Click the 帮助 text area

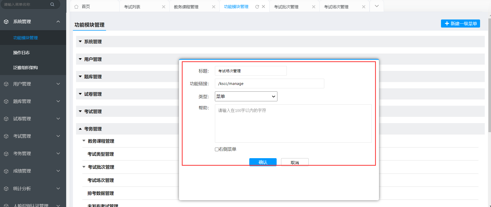(293, 123)
